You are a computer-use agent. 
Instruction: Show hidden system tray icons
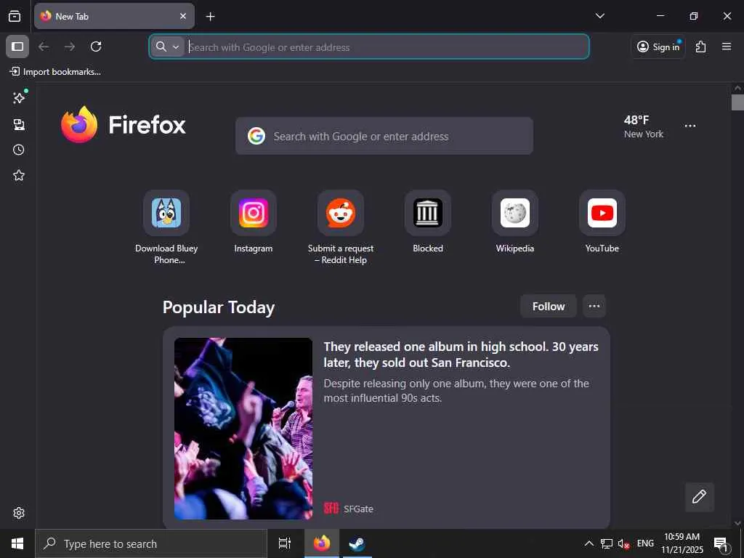(589, 543)
